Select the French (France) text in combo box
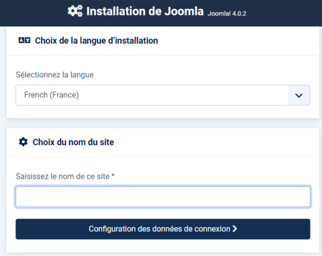Image resolution: width=322 pixels, height=256 pixels. pos(52,95)
